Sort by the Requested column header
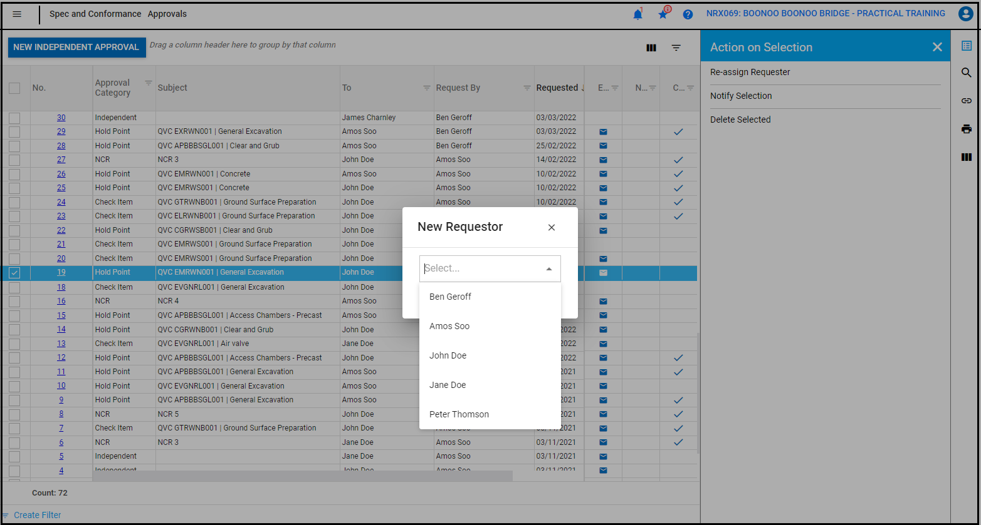981x525 pixels. point(557,88)
